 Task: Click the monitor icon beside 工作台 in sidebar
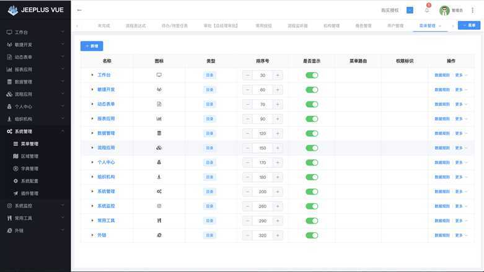click(x=9, y=32)
